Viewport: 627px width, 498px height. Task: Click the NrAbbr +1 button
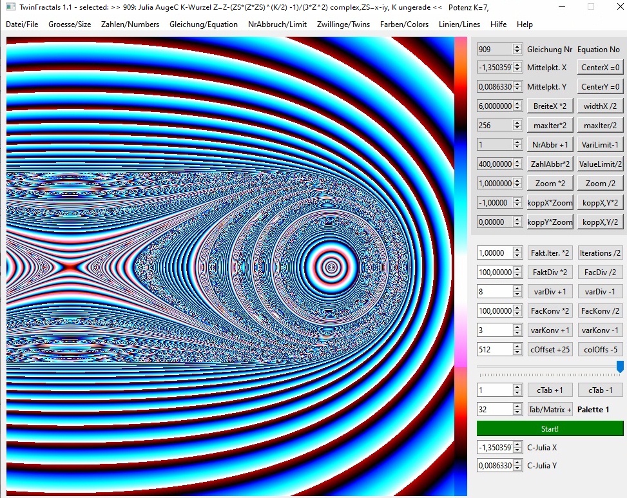click(x=550, y=145)
